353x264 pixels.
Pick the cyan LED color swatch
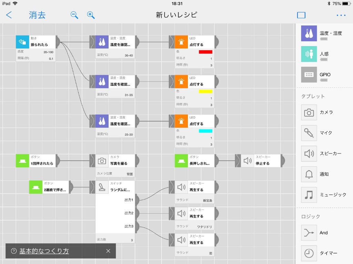tap(205, 131)
